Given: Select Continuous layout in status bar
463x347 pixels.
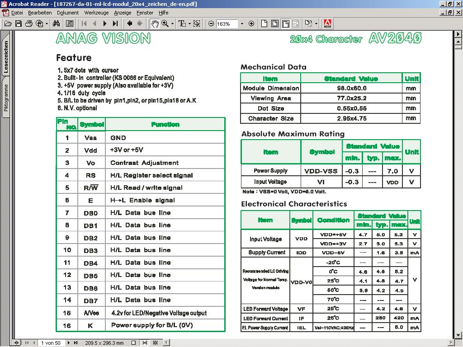Looking at the screenshot, I should (x=145, y=342).
